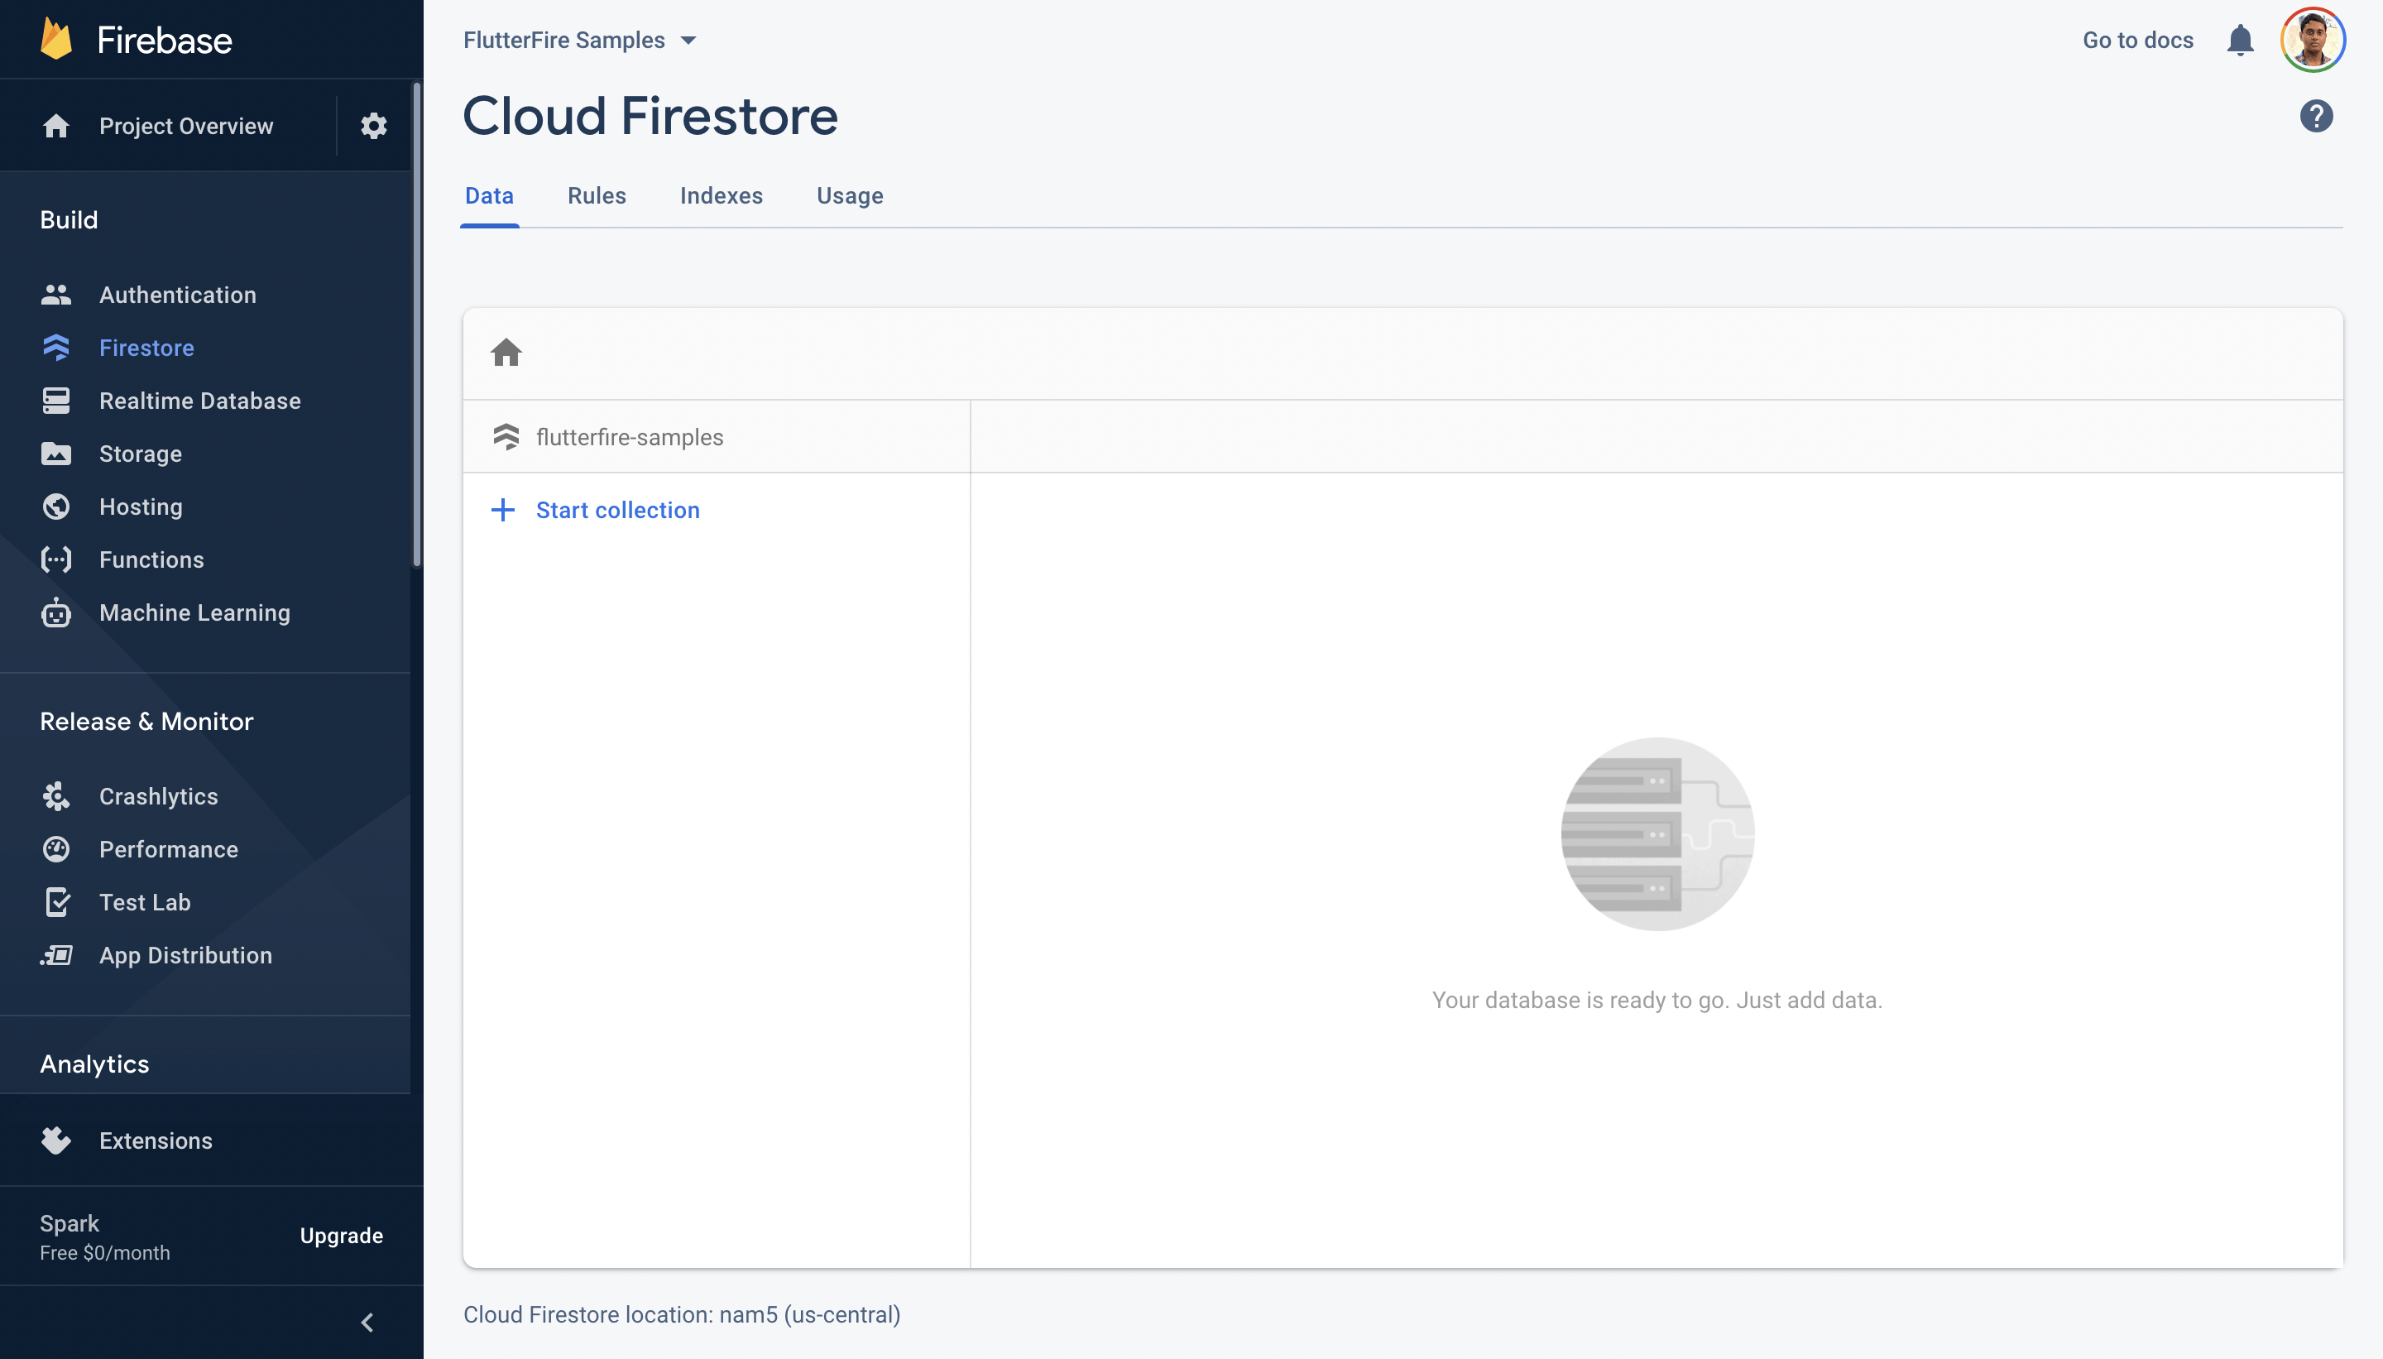Viewport: 2383px width, 1359px height.
Task: Click the Machine Learning robot icon
Action: (x=56, y=612)
